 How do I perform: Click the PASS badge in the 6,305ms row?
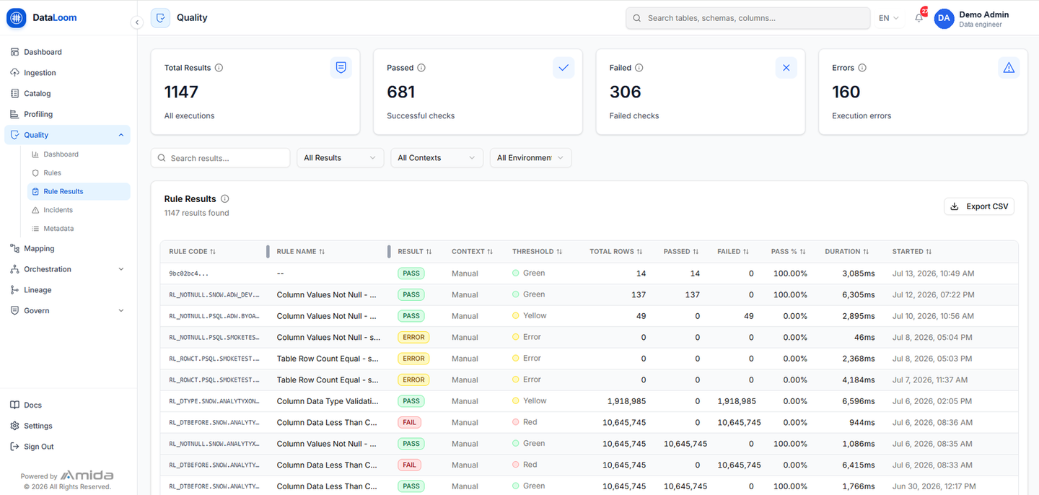411,294
